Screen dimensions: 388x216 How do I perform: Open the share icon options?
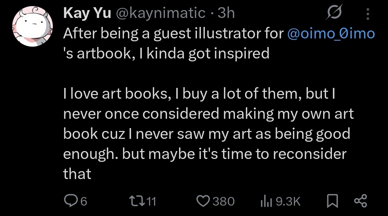360,201
